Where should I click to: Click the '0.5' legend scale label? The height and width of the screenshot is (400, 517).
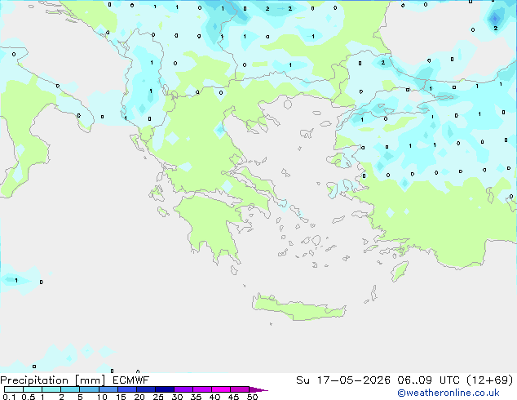point(29,397)
